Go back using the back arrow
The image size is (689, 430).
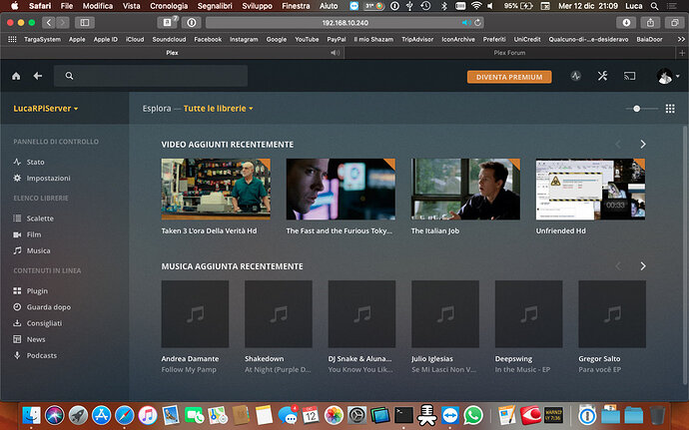pyautogui.click(x=37, y=76)
